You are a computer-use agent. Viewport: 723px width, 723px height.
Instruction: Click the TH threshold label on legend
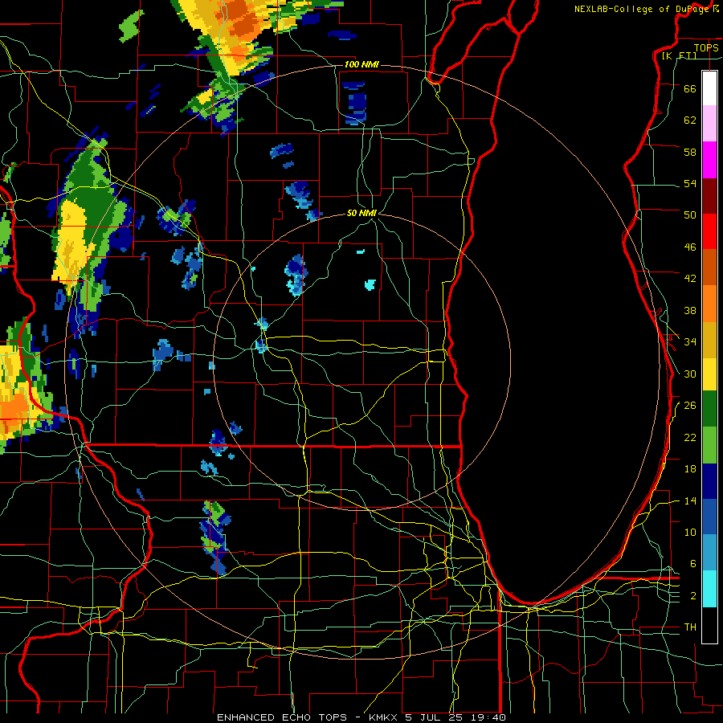click(x=690, y=627)
